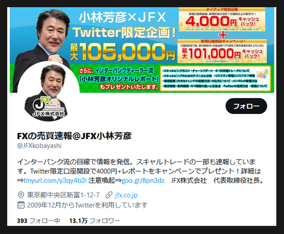Click the location pin icon
This screenshot has height=234, width=284.
(x=21, y=195)
